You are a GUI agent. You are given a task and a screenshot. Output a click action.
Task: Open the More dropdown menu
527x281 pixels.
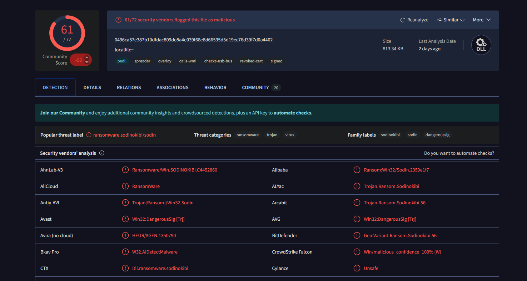click(482, 20)
